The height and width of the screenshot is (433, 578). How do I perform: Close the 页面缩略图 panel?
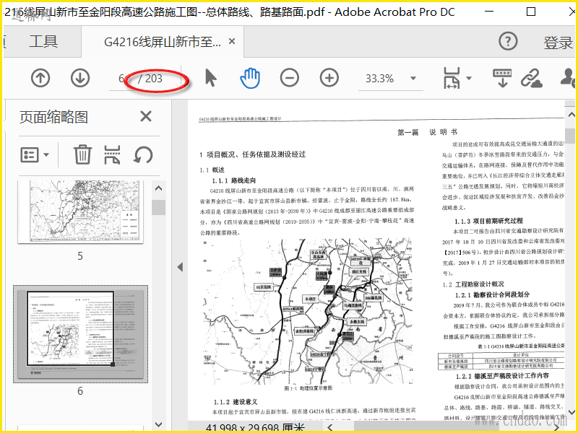click(146, 117)
